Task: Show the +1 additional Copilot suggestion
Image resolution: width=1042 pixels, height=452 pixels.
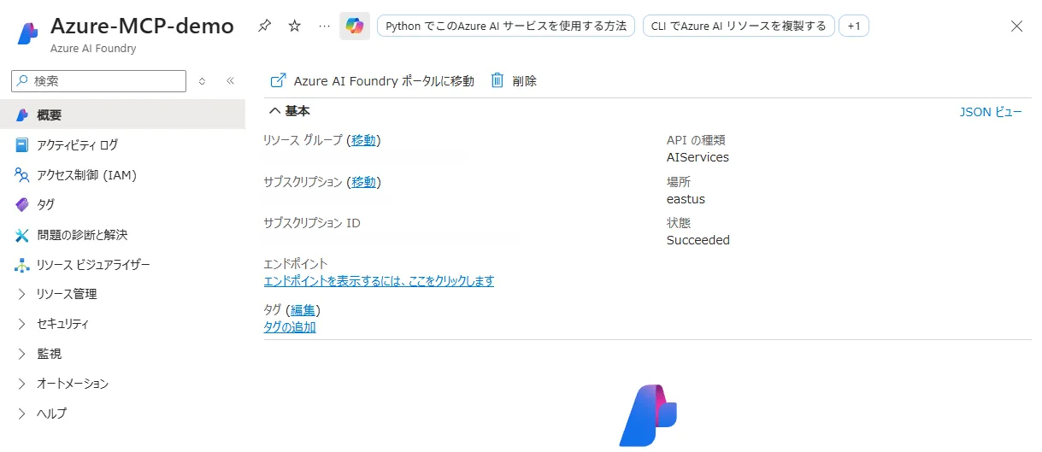Action: click(x=854, y=26)
